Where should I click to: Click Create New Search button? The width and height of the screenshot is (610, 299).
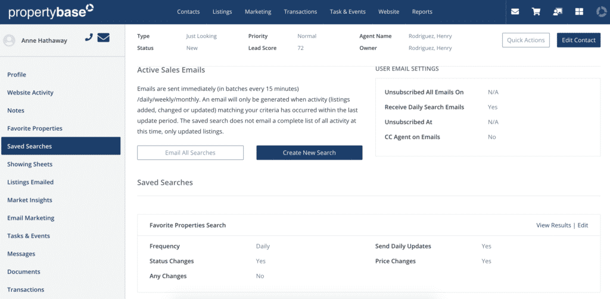coord(309,153)
